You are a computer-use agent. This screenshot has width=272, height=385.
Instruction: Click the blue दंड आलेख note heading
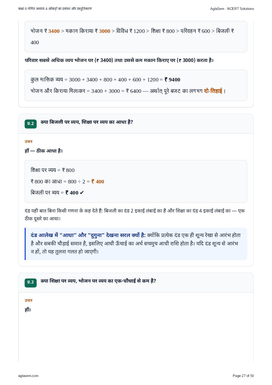coord(88,235)
